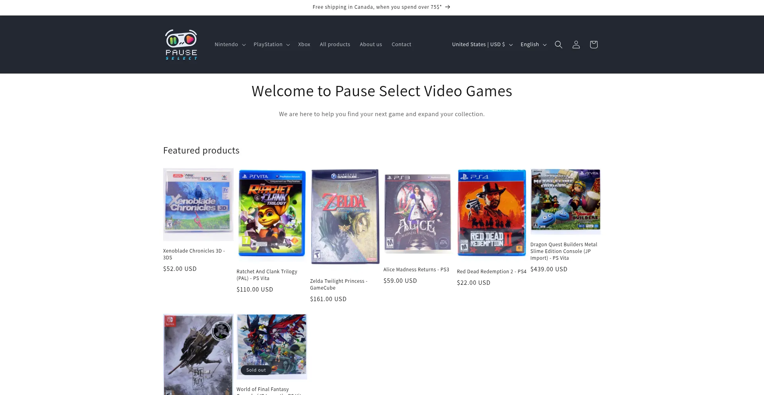The width and height of the screenshot is (764, 395).
Task: Click the arrow in the free shipping banner
Action: [448, 7]
